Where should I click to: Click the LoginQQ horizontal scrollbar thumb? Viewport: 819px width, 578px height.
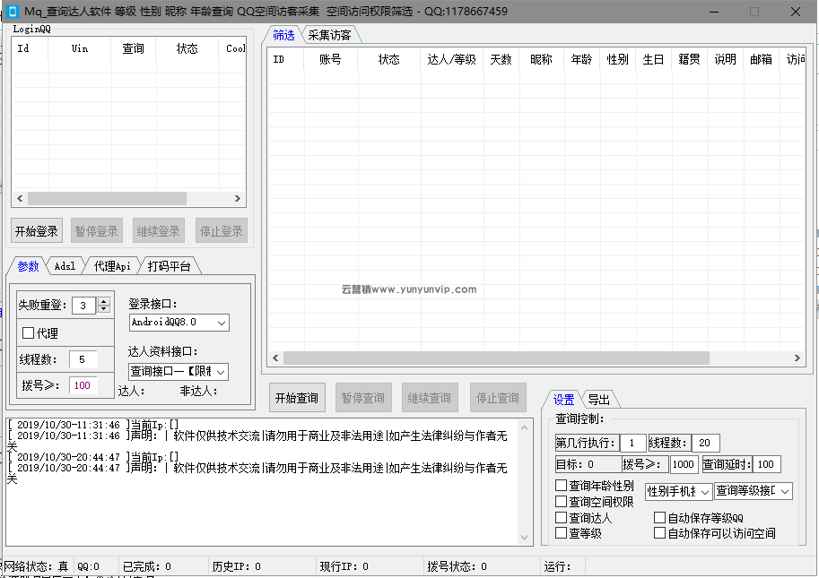coord(107,198)
